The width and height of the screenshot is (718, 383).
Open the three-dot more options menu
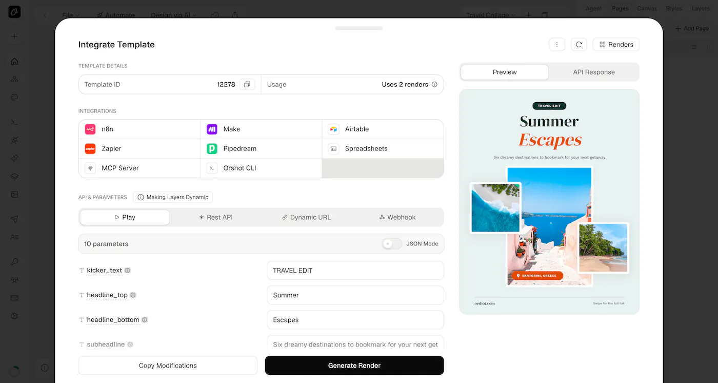pyautogui.click(x=557, y=45)
